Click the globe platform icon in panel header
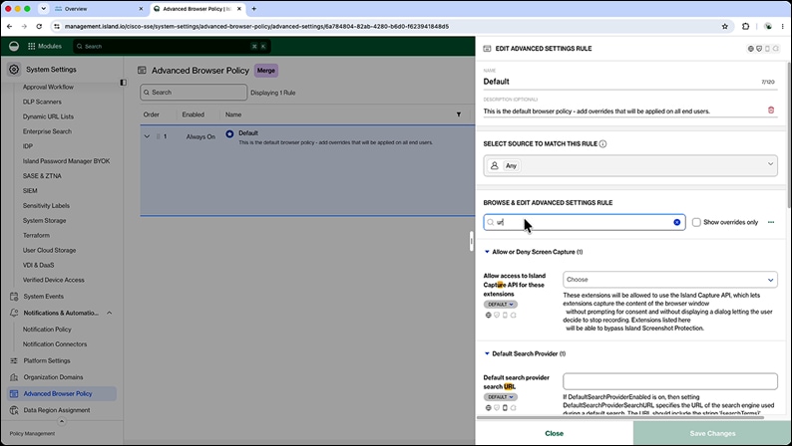 [750, 49]
